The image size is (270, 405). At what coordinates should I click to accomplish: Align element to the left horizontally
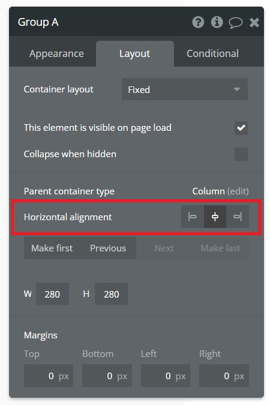pos(192,217)
